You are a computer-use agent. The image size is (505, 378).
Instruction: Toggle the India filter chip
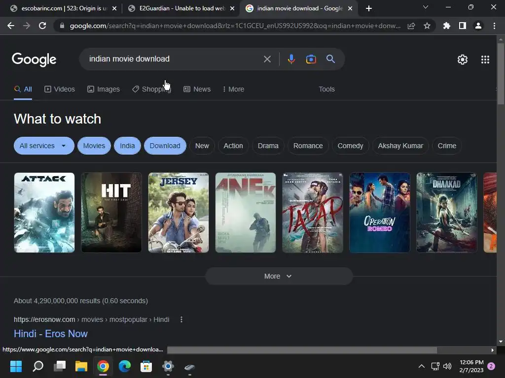127,146
